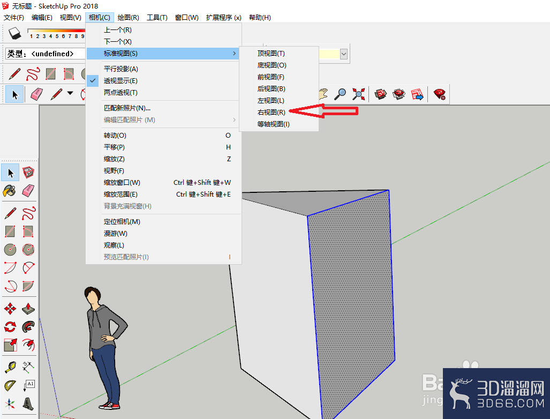Click the cube icon beside the numbered color scale

pyautogui.click(x=15, y=33)
